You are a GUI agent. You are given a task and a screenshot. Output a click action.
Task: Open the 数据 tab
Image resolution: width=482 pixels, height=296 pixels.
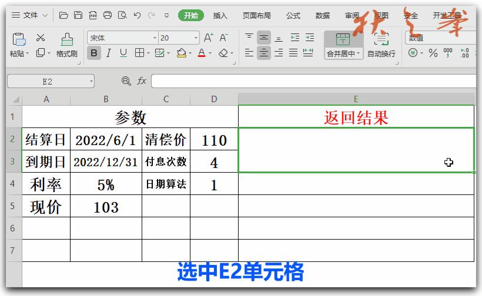(x=323, y=15)
